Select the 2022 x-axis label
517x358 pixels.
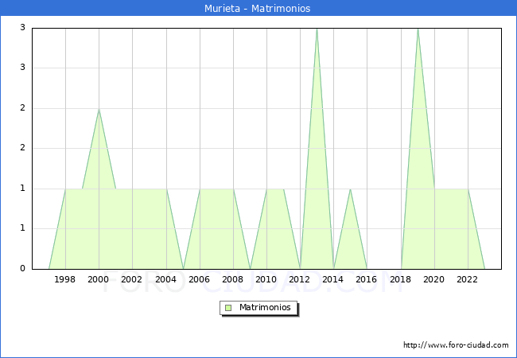point(468,279)
